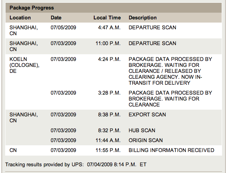Viewport: 228px width, 173px height.
Task: Select the 11:55 P.M. time cell
Action: click(x=108, y=150)
